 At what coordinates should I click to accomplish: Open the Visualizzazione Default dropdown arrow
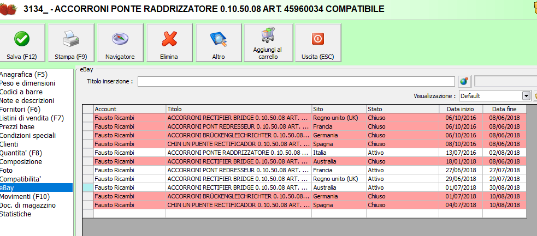pyautogui.click(x=527, y=96)
